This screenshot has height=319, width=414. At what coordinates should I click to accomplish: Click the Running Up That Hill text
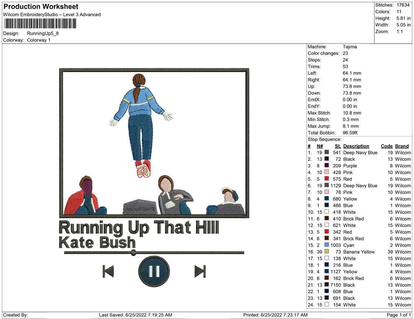click(x=139, y=228)
